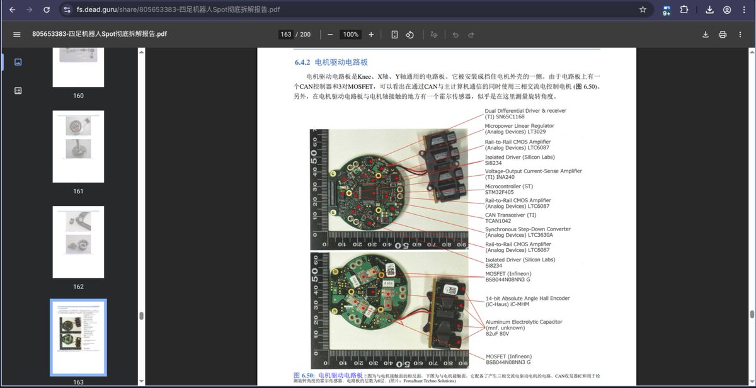The image size is (756, 388).
Task: Click thumbnail label 160
Action: pos(78,96)
